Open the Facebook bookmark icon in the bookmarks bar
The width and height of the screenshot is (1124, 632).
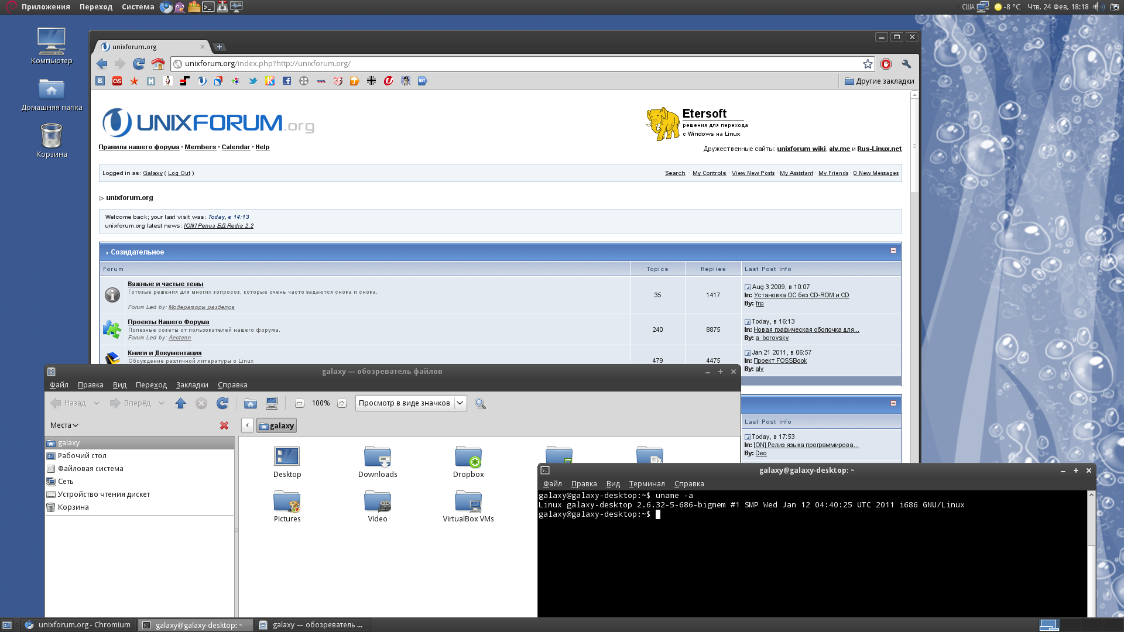tap(287, 81)
